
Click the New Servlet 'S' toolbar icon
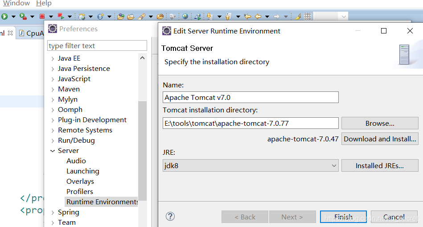[x=100, y=17]
